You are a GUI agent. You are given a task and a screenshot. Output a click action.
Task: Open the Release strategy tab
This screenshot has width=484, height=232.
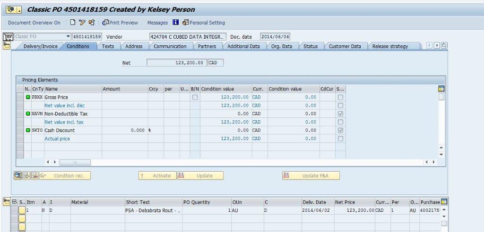[x=390, y=46]
